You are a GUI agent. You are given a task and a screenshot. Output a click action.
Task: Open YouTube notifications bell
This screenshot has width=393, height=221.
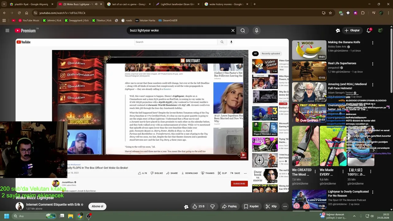click(369, 30)
